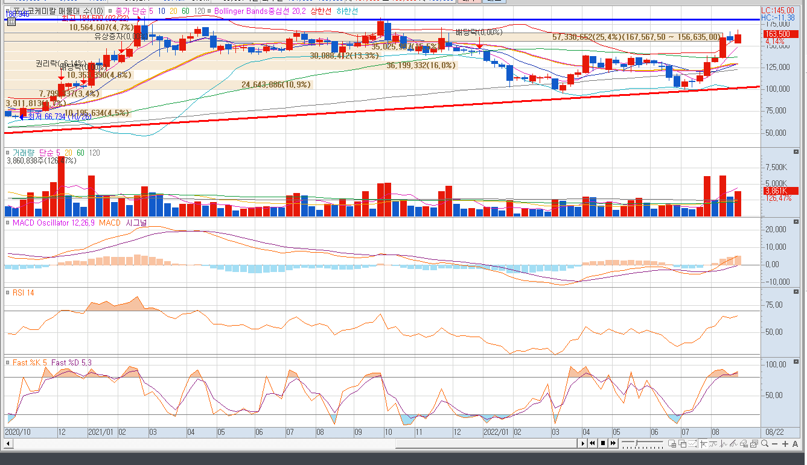Click the 'Fast %K 5' indicator label
The height and width of the screenshot is (465, 807).
coord(30,362)
